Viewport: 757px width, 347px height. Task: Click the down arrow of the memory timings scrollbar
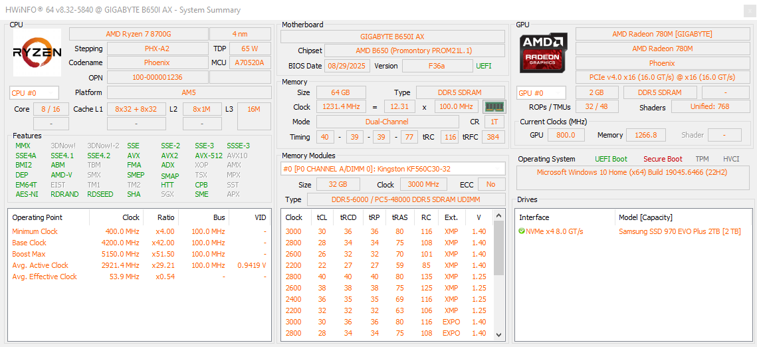click(x=499, y=334)
